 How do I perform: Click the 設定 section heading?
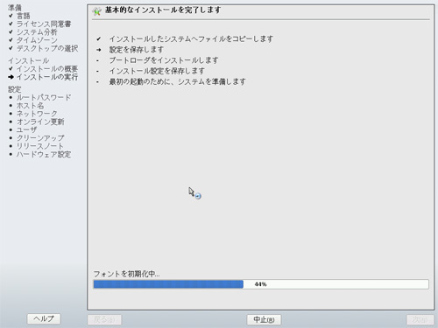15,89
